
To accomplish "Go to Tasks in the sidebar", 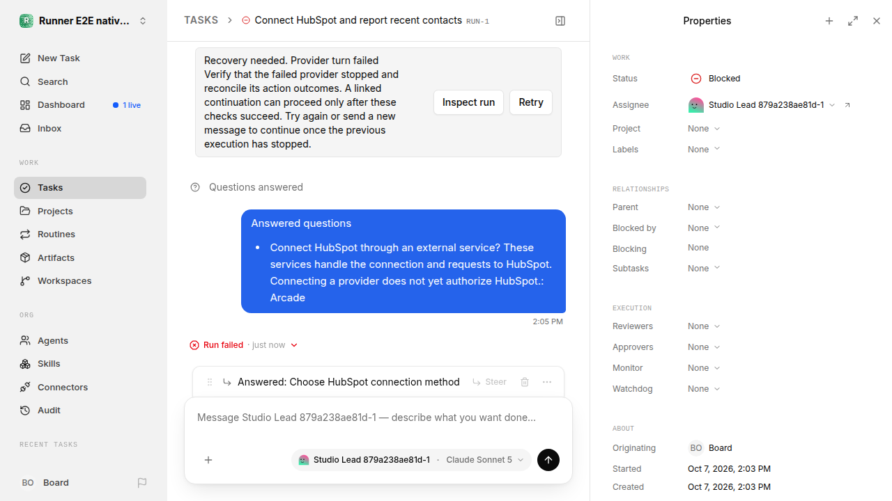I will pyautogui.click(x=80, y=188).
